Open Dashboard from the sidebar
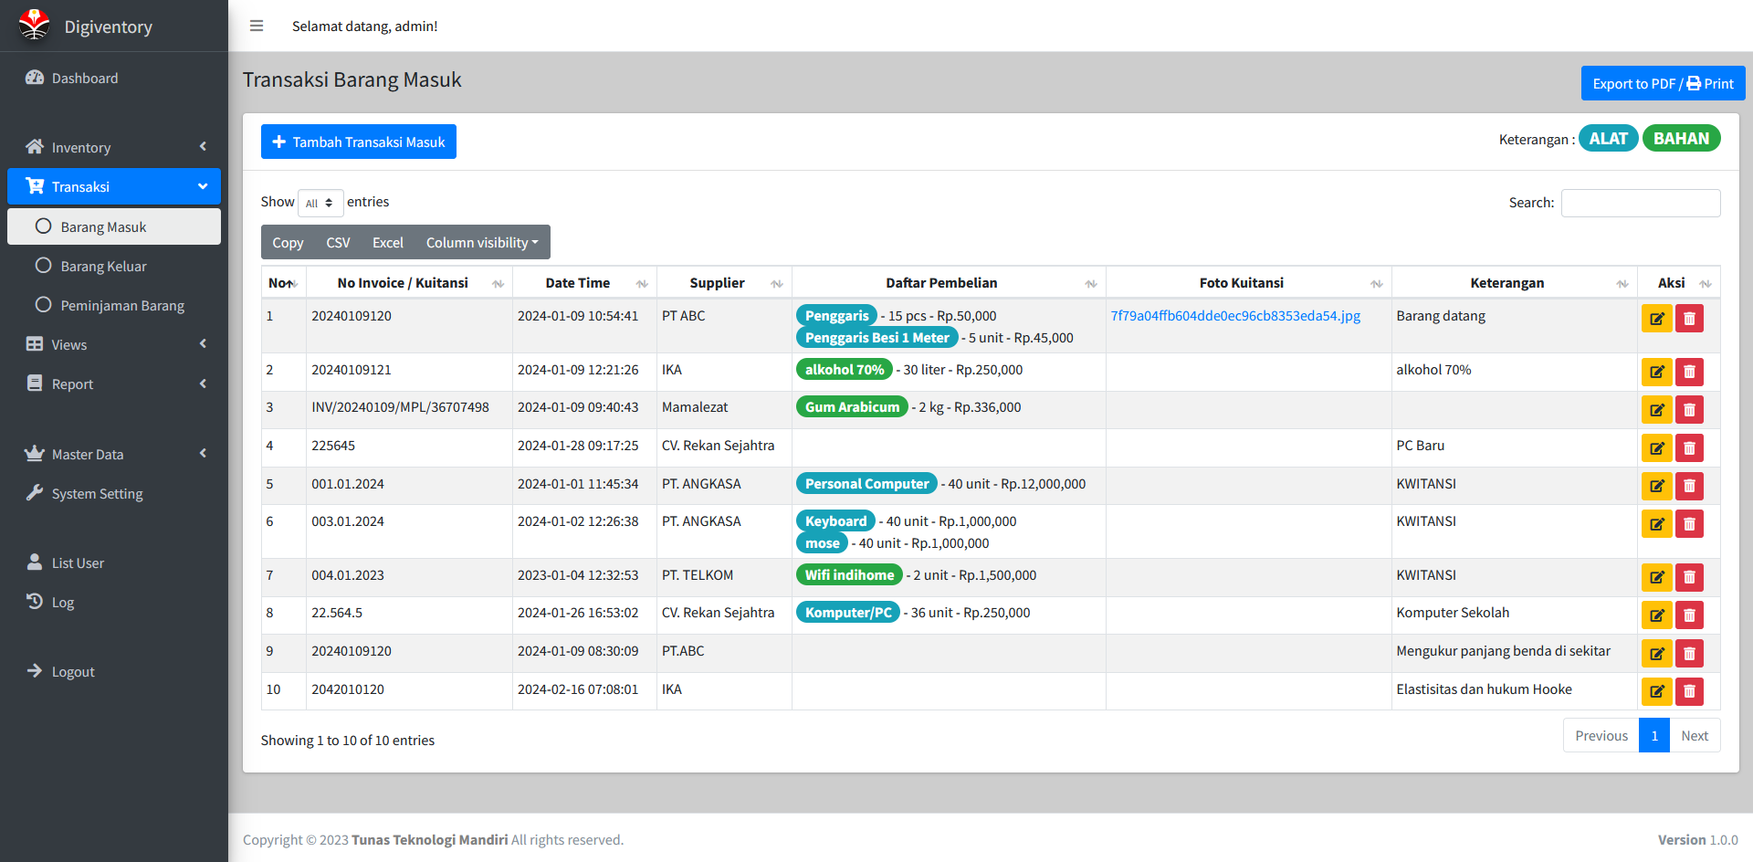Screen dimensions: 1753x862 pos(84,79)
